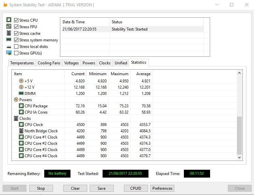The height and width of the screenshot is (195, 254).
Task: Select the Unified tab
Action: 121,63
